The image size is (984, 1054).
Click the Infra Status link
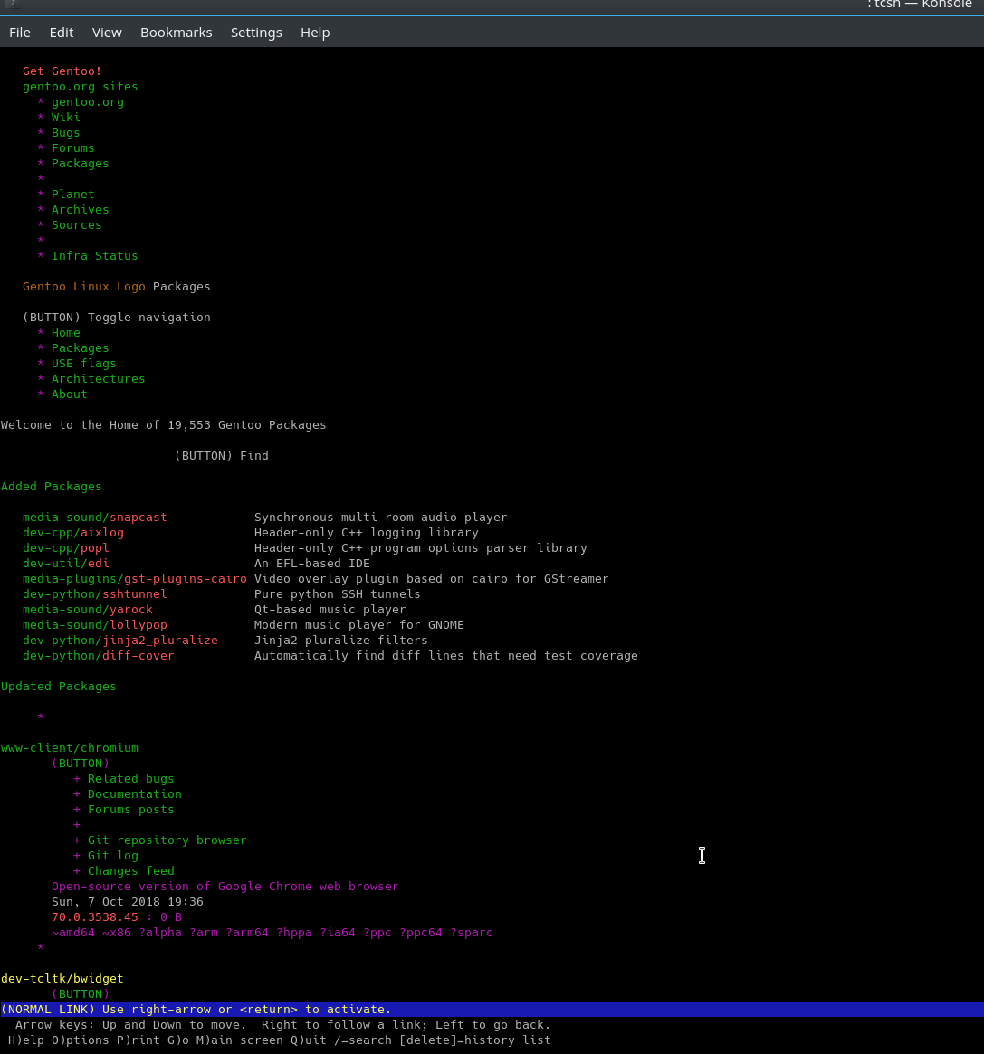click(x=94, y=256)
